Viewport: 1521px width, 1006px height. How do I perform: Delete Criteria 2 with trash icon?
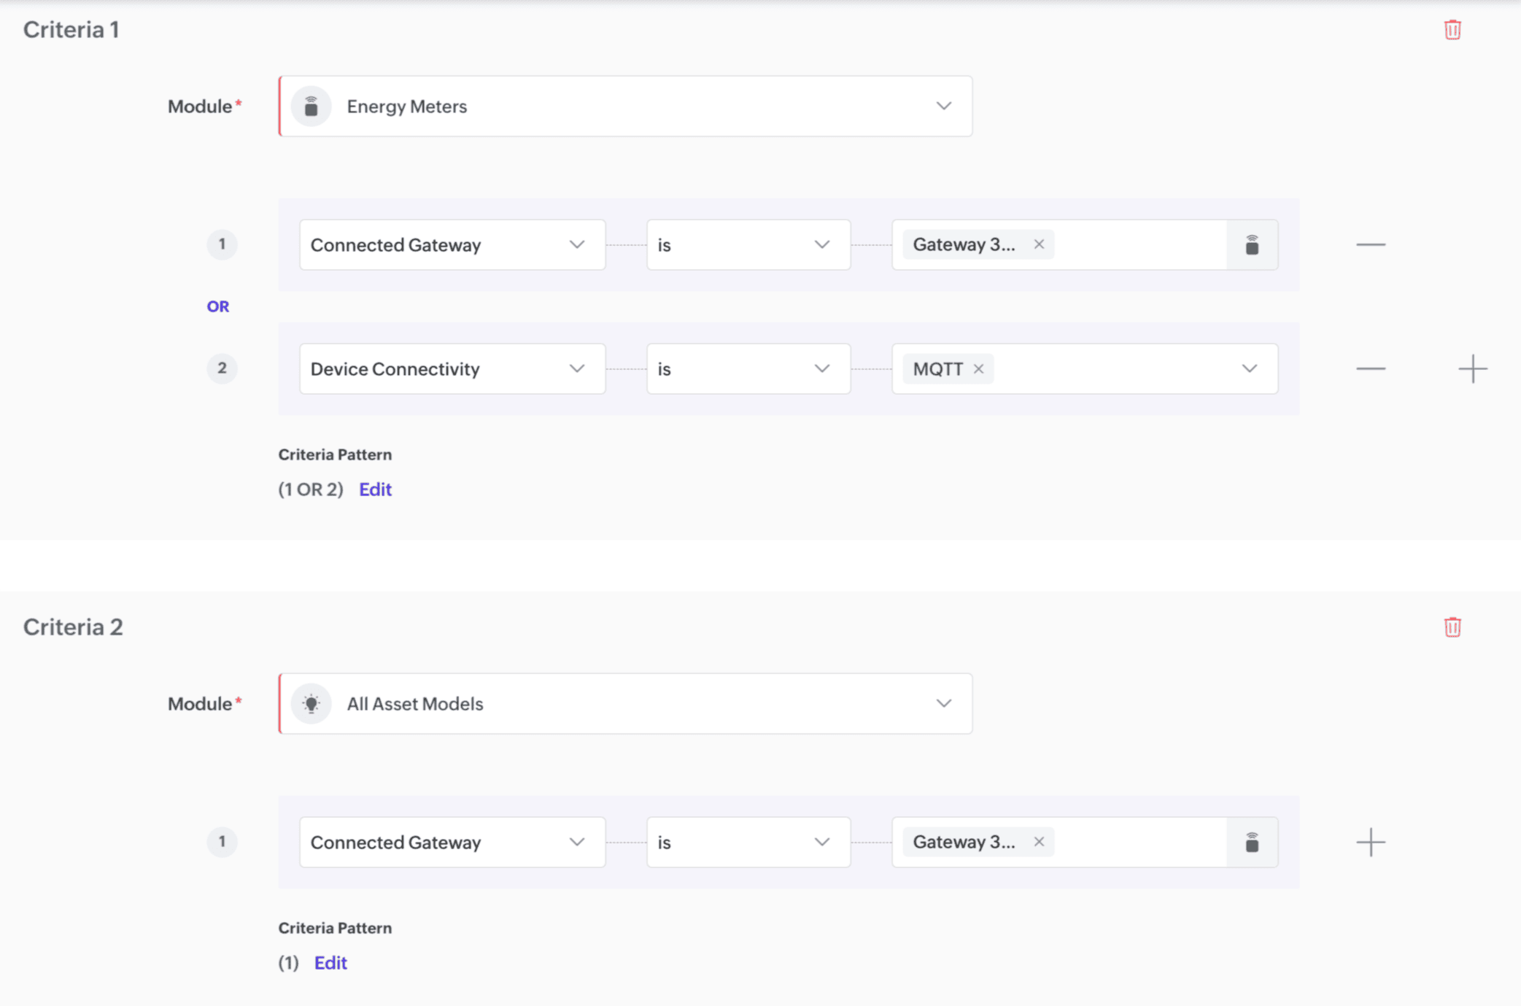click(x=1452, y=627)
